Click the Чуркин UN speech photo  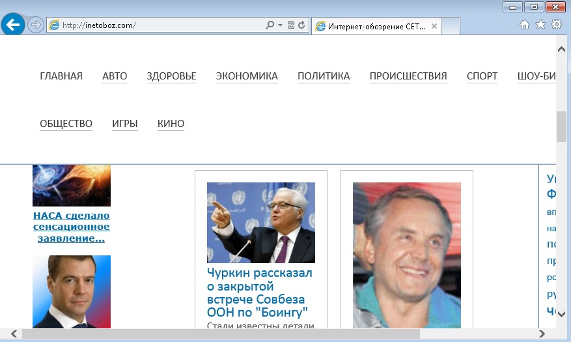tap(261, 223)
